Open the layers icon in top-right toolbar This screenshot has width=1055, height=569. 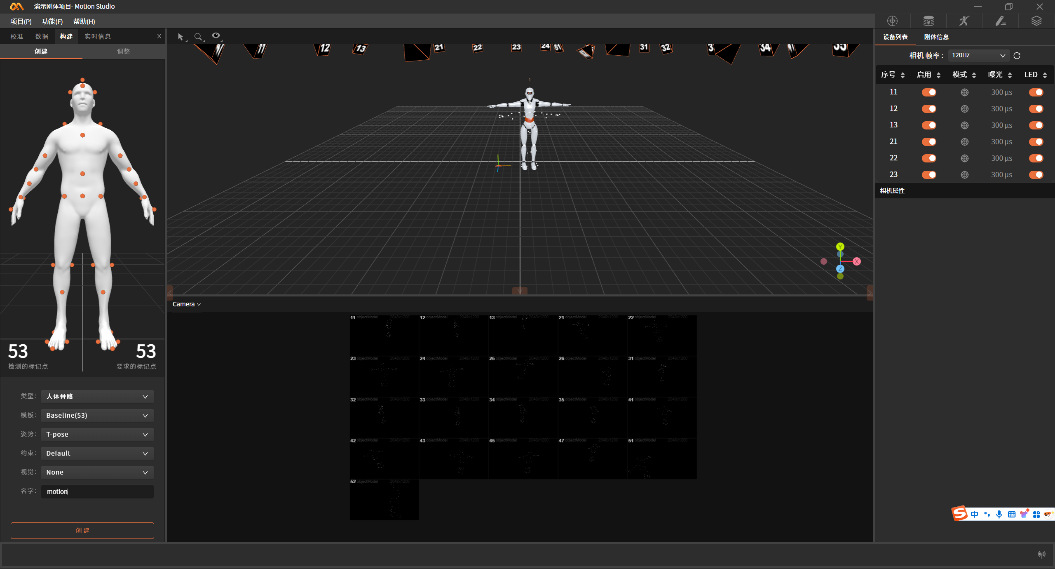click(1036, 21)
